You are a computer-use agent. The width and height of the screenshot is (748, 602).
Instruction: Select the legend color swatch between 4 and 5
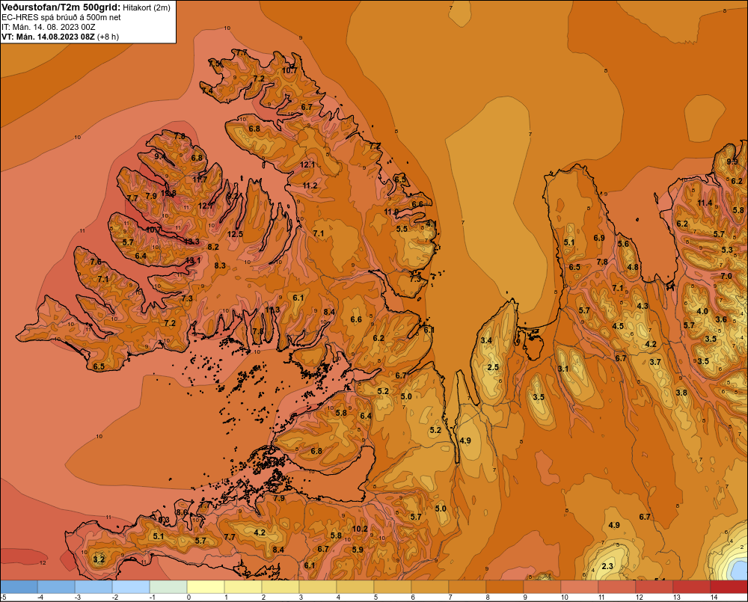pyautogui.click(x=355, y=587)
